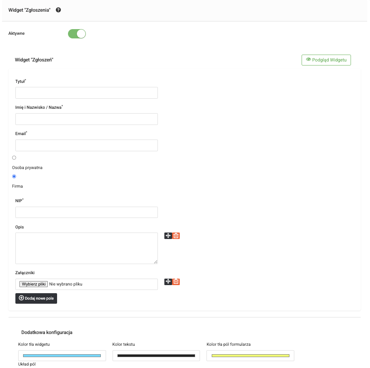
Task: Click move icon next to Opis field
Action: [168, 235]
